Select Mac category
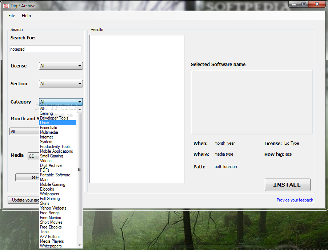 (x=58, y=180)
